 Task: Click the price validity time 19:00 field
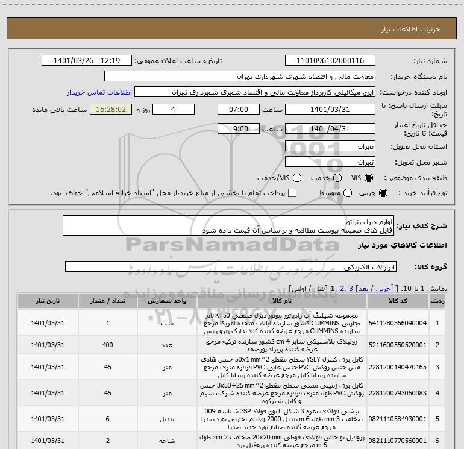[239, 128]
